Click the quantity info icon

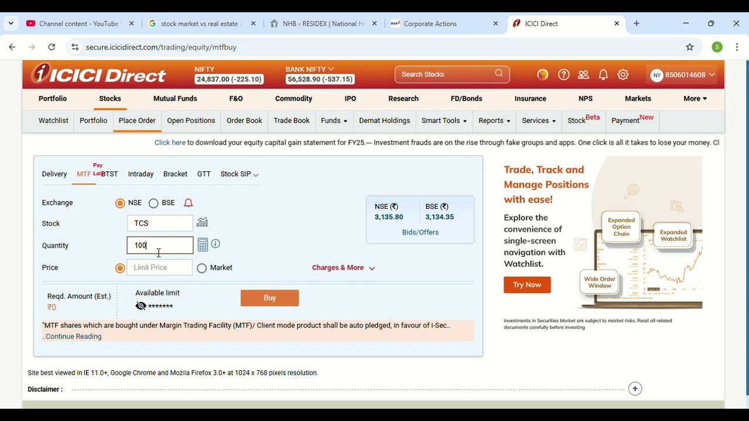pyautogui.click(x=216, y=244)
